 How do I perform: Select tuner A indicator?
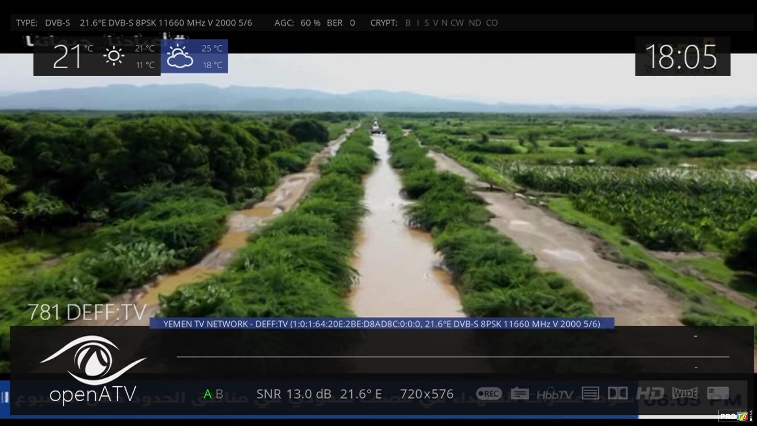coord(207,394)
